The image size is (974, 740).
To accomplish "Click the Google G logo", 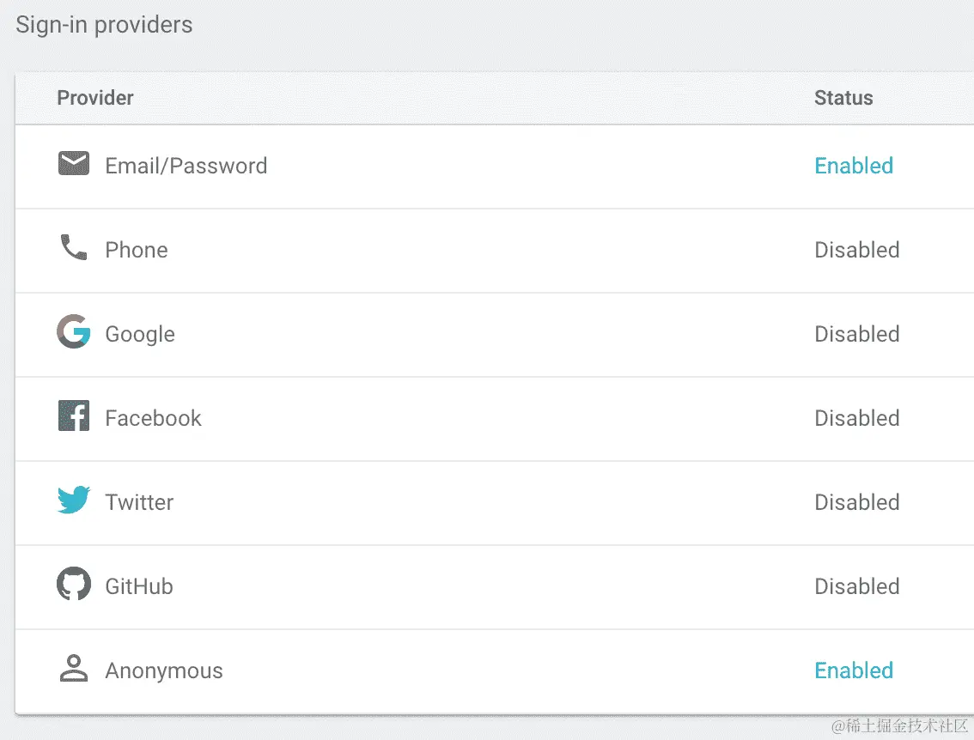I will [73, 331].
